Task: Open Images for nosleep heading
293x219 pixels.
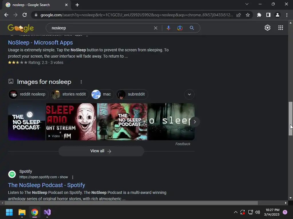Action: pos(44,82)
